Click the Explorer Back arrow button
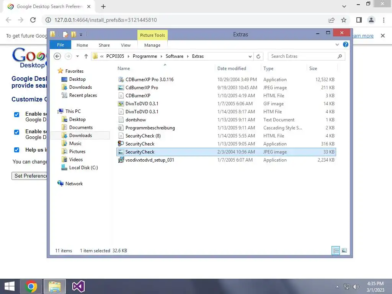The height and width of the screenshot is (294, 392). (x=57, y=56)
